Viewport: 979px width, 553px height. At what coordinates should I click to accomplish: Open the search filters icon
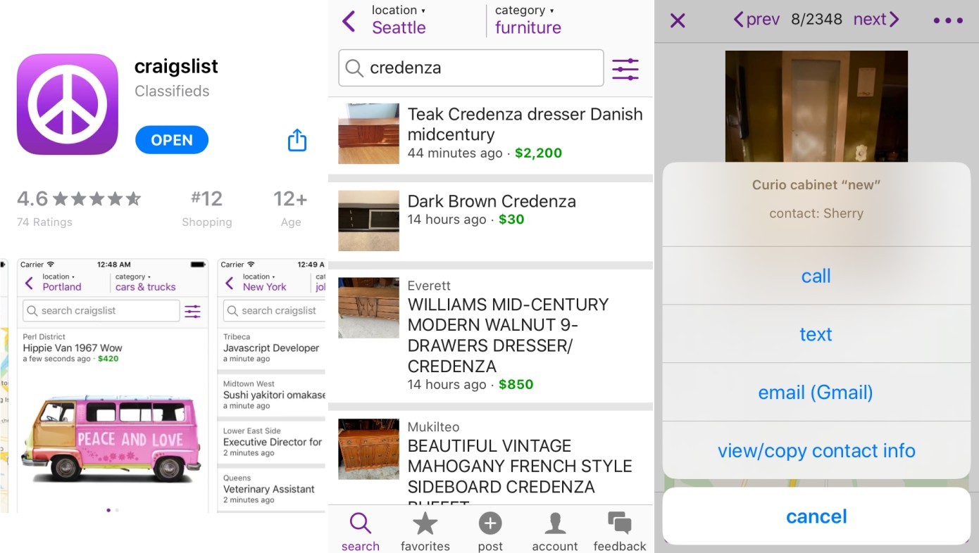(x=625, y=68)
